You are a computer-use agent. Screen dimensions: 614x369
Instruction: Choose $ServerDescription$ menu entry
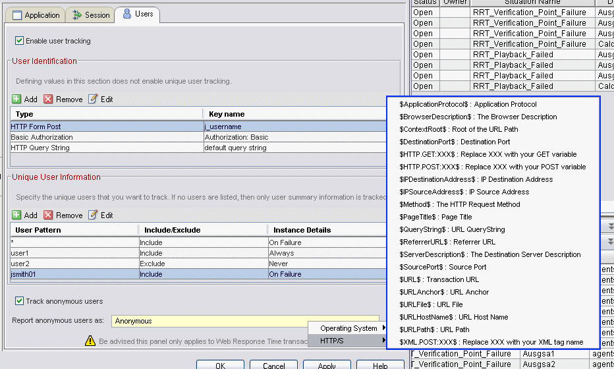tap(493, 254)
